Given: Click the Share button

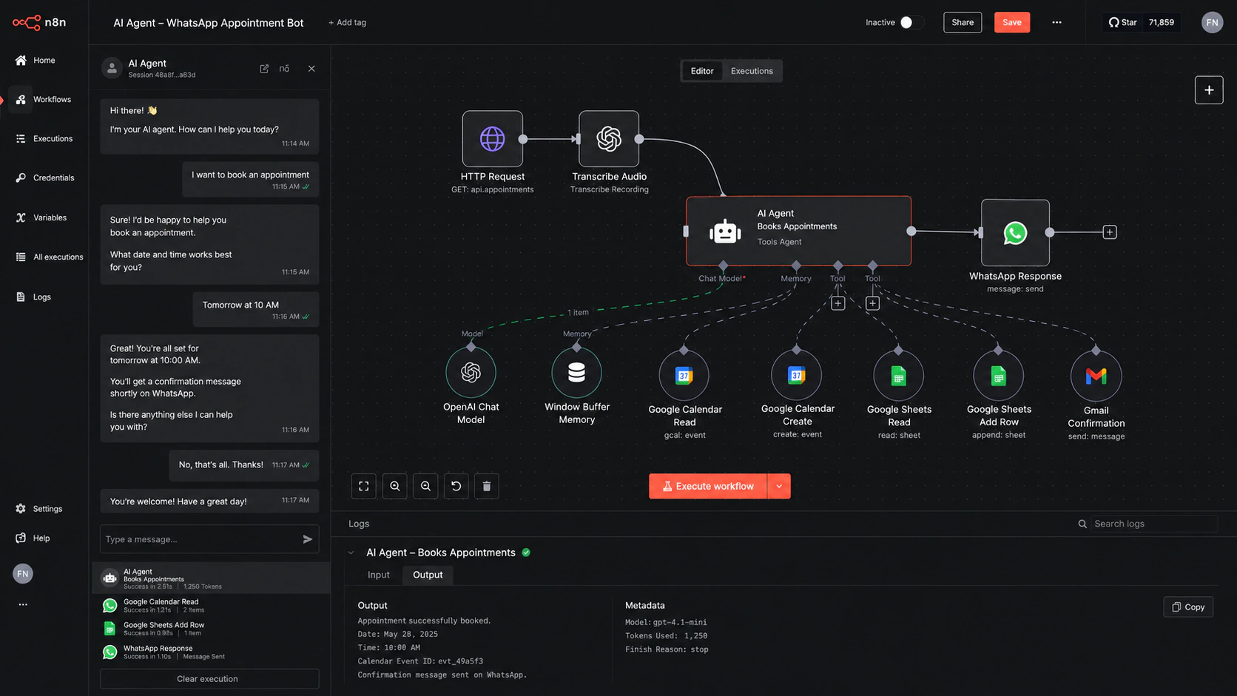Looking at the screenshot, I should tap(963, 22).
